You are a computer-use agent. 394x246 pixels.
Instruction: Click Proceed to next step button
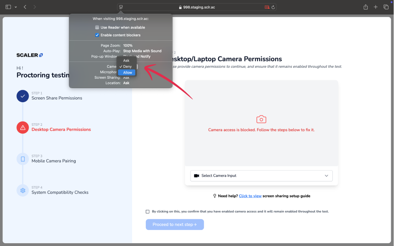174,225
